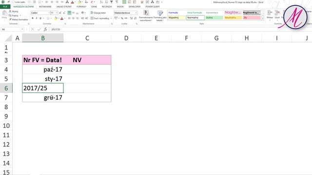Apply red font color A in ribbon
The width and height of the screenshot is (312, 175).
point(62,18)
